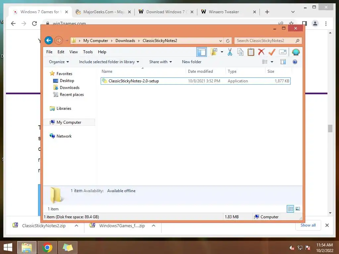
Task: Click muted volume tray icon
Action: 292,248
